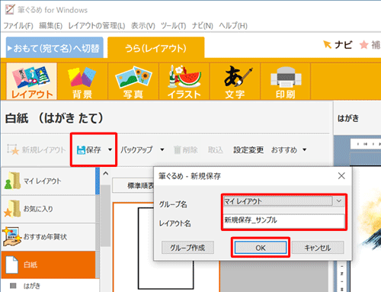Click the 保存 floppy disk icon
Image resolution: width=381 pixels, height=292 pixels.
click(81, 150)
